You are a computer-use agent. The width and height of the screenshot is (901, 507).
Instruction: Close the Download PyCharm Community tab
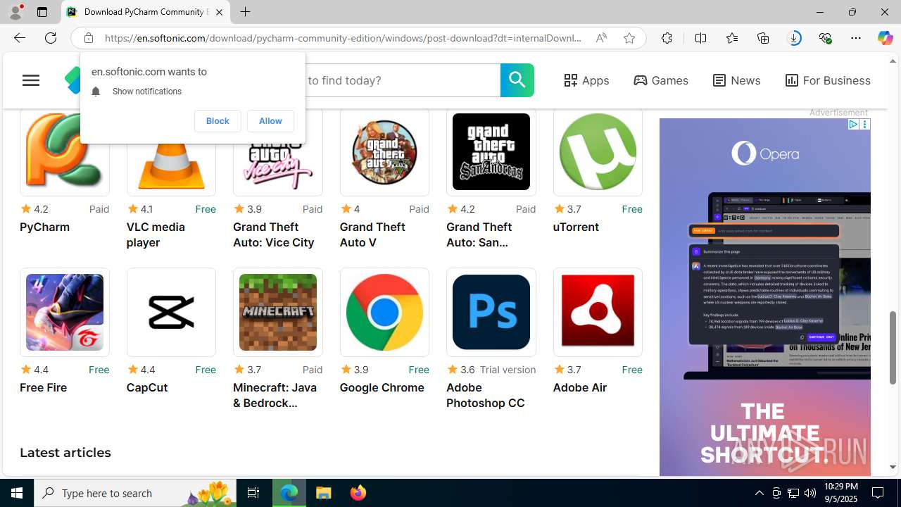click(x=219, y=12)
